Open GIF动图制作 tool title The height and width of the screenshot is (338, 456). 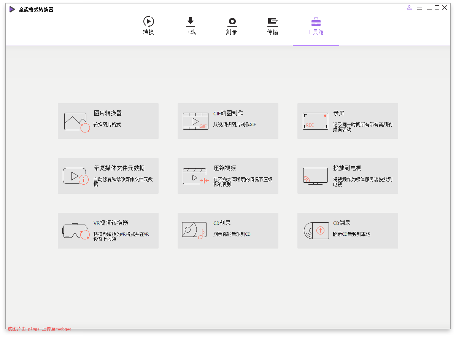pyautogui.click(x=228, y=113)
